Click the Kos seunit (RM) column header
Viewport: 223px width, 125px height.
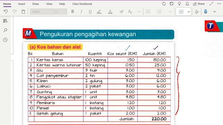[122, 54]
